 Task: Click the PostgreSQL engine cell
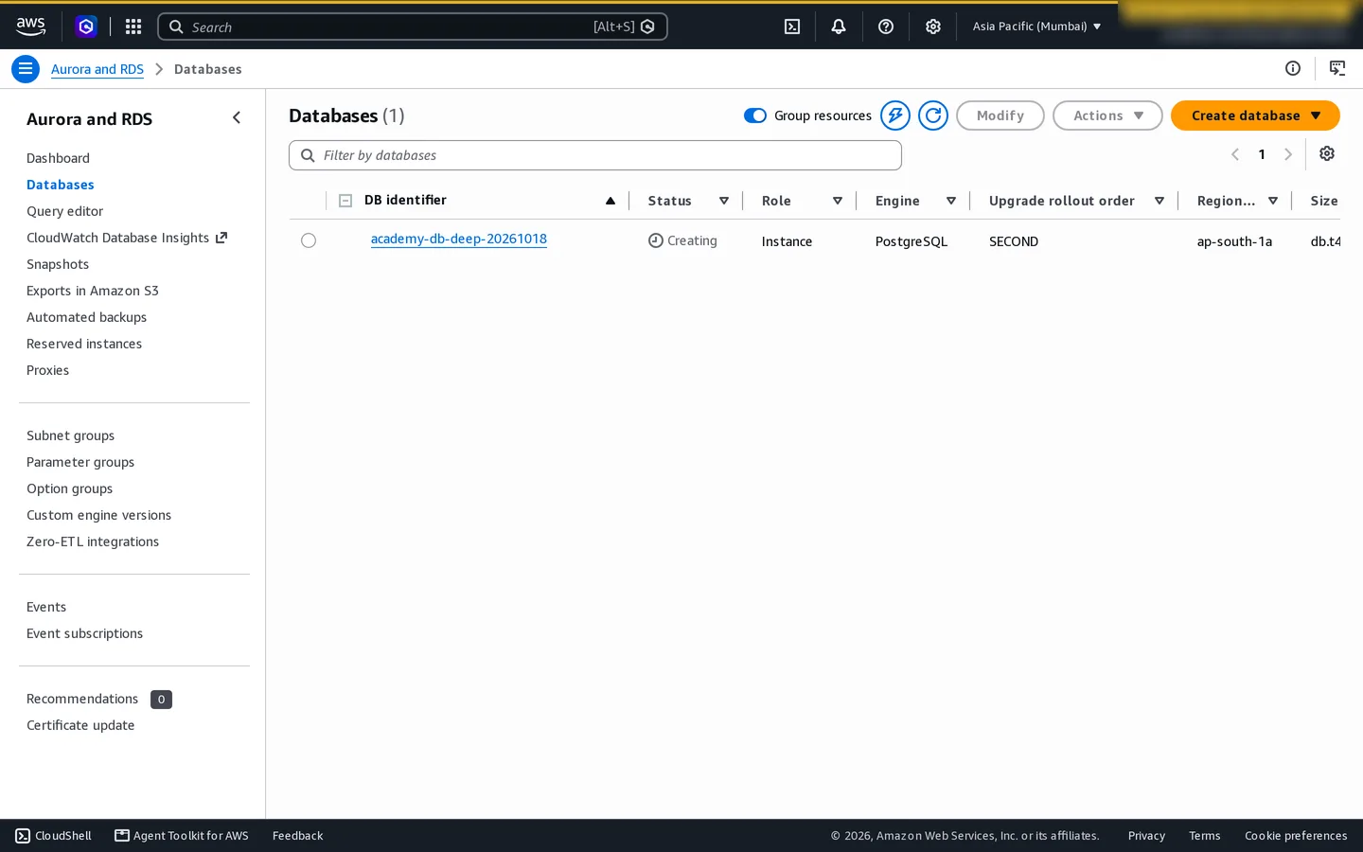point(912,241)
